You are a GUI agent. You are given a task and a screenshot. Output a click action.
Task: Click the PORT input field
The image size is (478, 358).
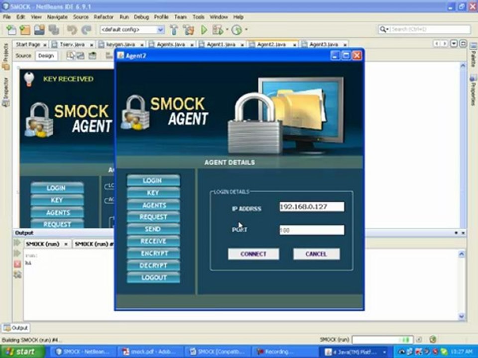tap(312, 230)
